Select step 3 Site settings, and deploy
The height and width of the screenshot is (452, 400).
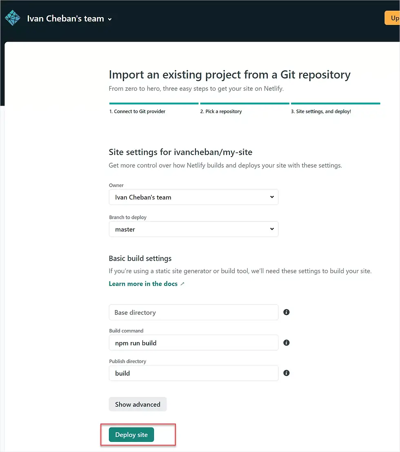[321, 111]
